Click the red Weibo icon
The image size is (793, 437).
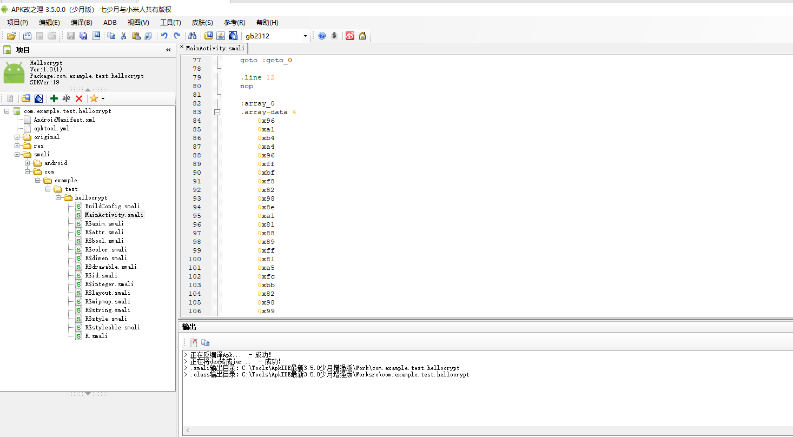pos(350,36)
